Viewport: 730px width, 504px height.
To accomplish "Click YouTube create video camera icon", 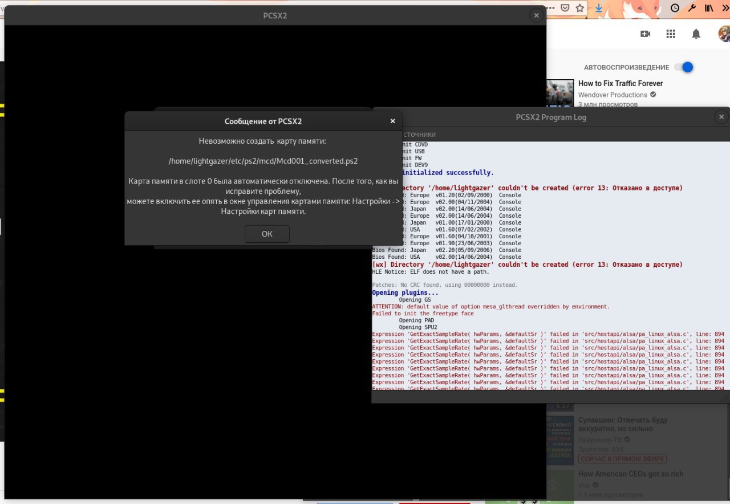I will pos(646,34).
